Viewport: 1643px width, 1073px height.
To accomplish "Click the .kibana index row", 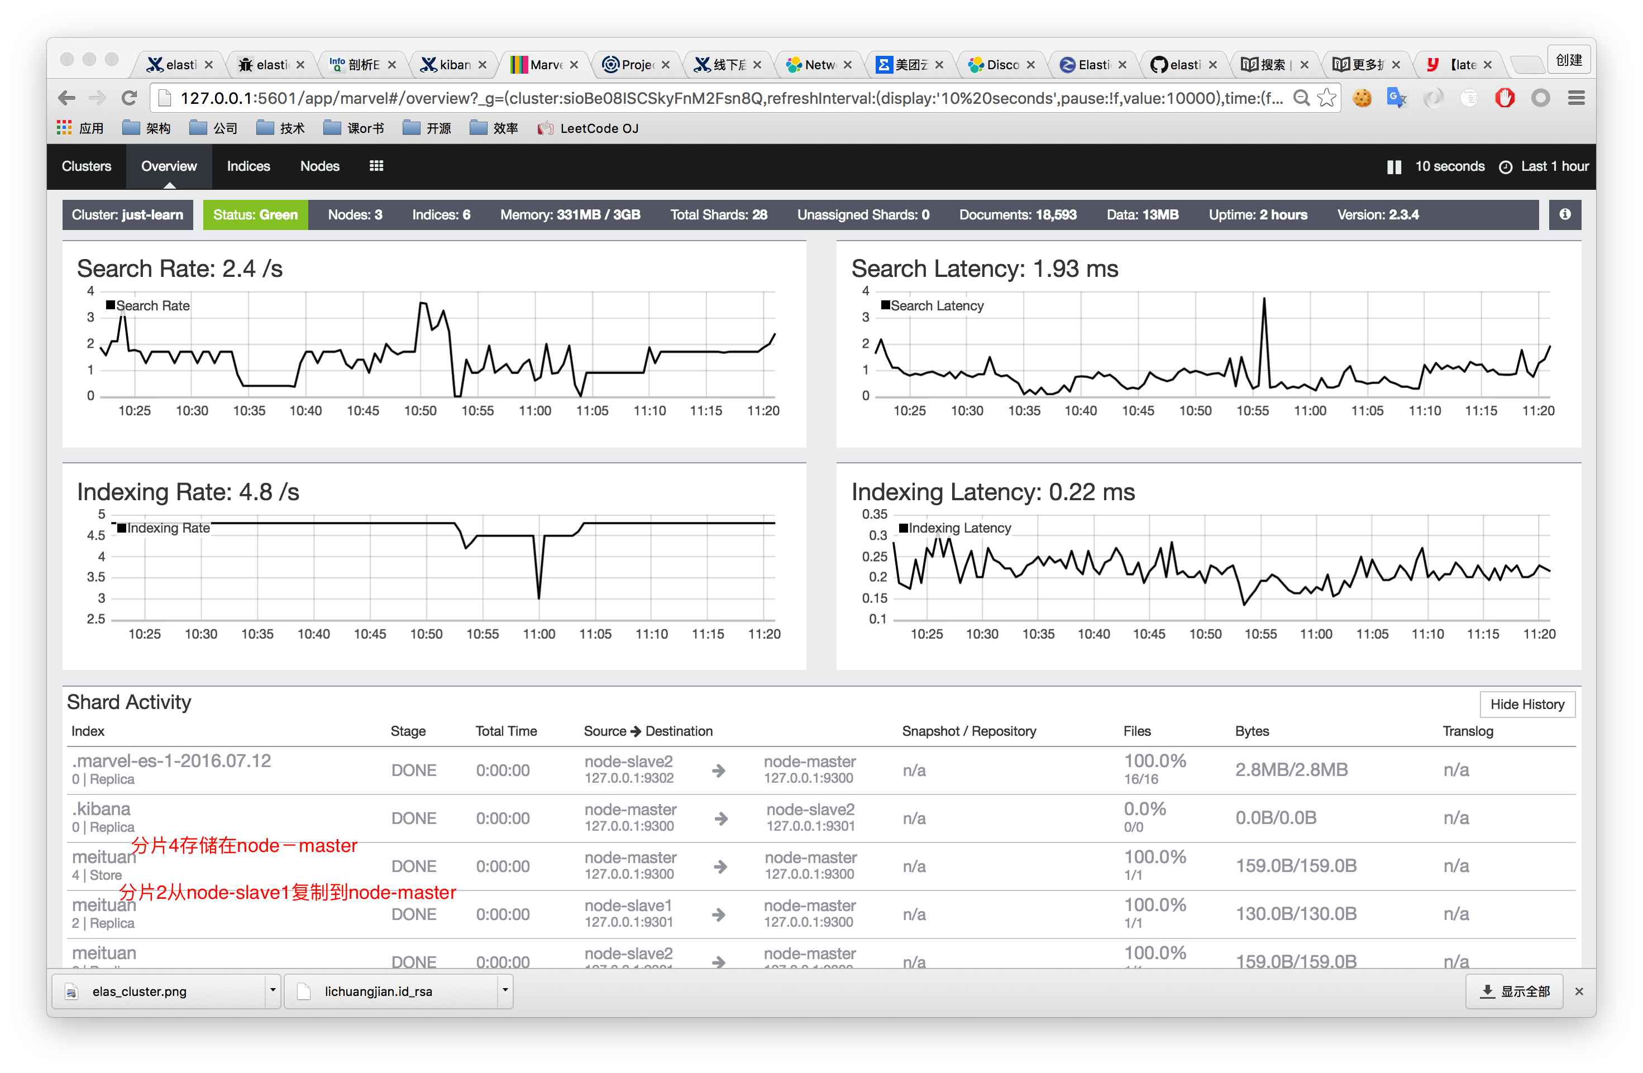I will click(x=821, y=818).
